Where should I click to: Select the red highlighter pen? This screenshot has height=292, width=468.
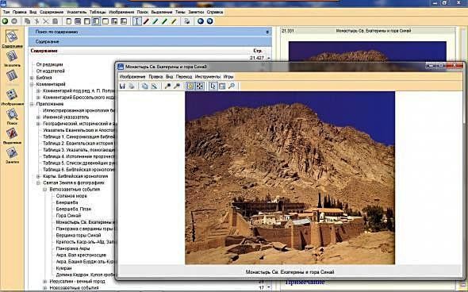(x=146, y=21)
